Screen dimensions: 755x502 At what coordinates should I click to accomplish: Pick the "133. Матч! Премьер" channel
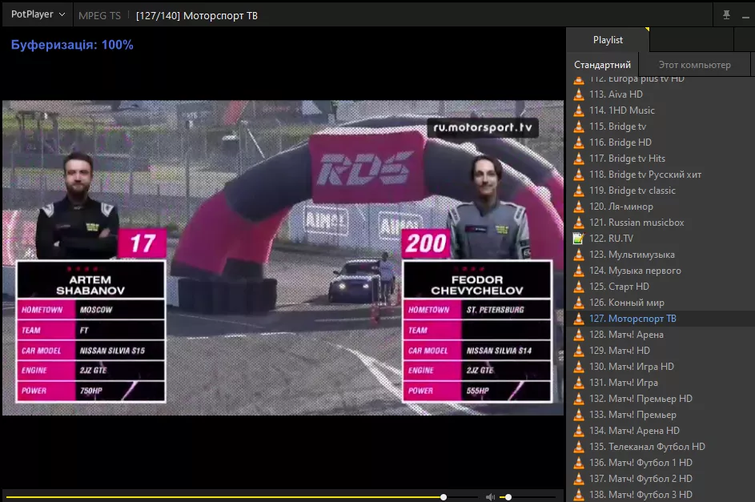(x=633, y=415)
